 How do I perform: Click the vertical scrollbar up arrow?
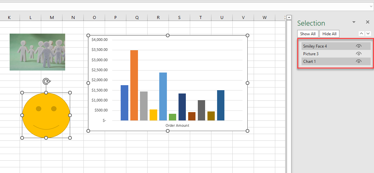coord(289,17)
